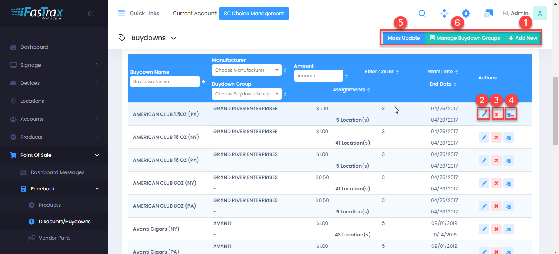Edit AMERICAN CLUB 1.5OZ (PA) buydown
The height and width of the screenshot is (254, 559).
(x=484, y=114)
